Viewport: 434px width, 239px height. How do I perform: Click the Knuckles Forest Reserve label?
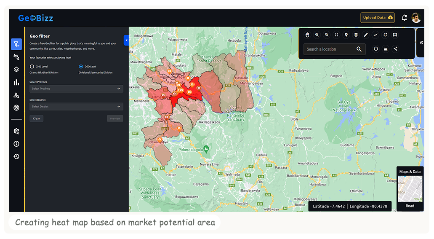point(209,59)
